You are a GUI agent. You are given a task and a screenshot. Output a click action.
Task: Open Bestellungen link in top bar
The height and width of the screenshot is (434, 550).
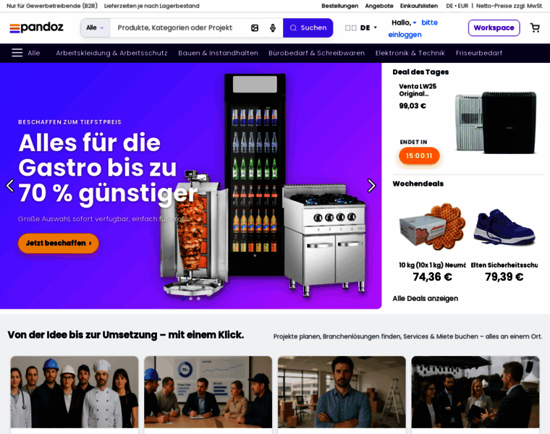[340, 6]
